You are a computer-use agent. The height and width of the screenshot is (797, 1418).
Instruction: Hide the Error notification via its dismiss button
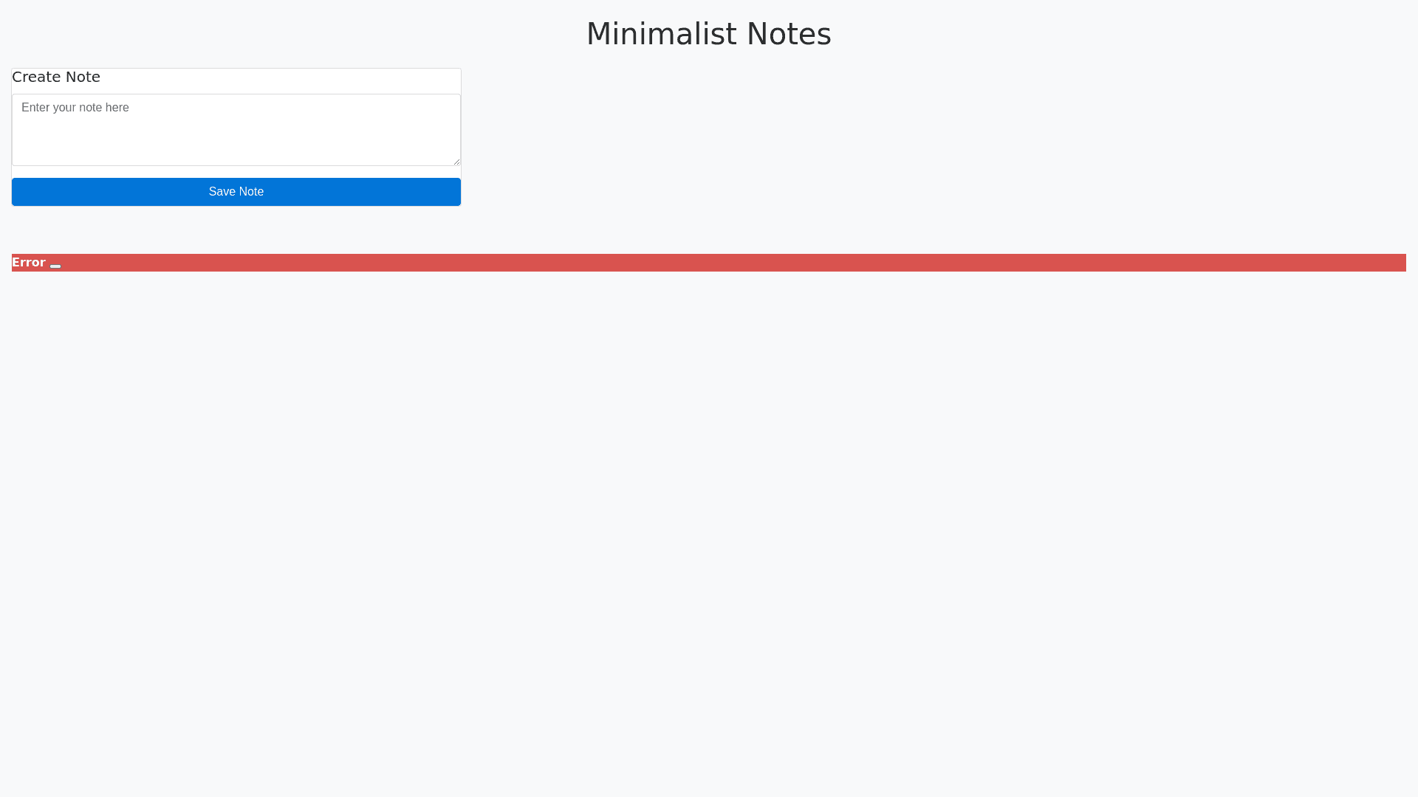(55, 266)
